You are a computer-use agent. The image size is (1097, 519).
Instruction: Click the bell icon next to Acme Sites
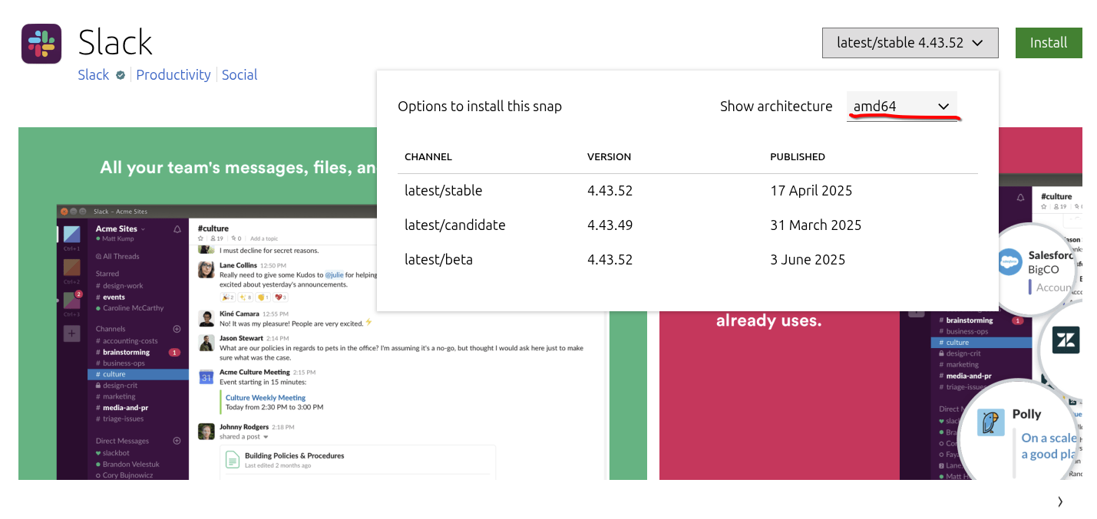tap(177, 229)
